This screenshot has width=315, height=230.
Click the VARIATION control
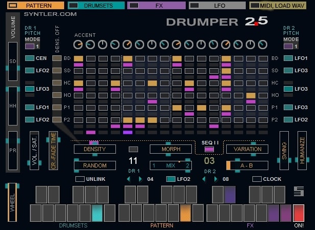(247, 149)
